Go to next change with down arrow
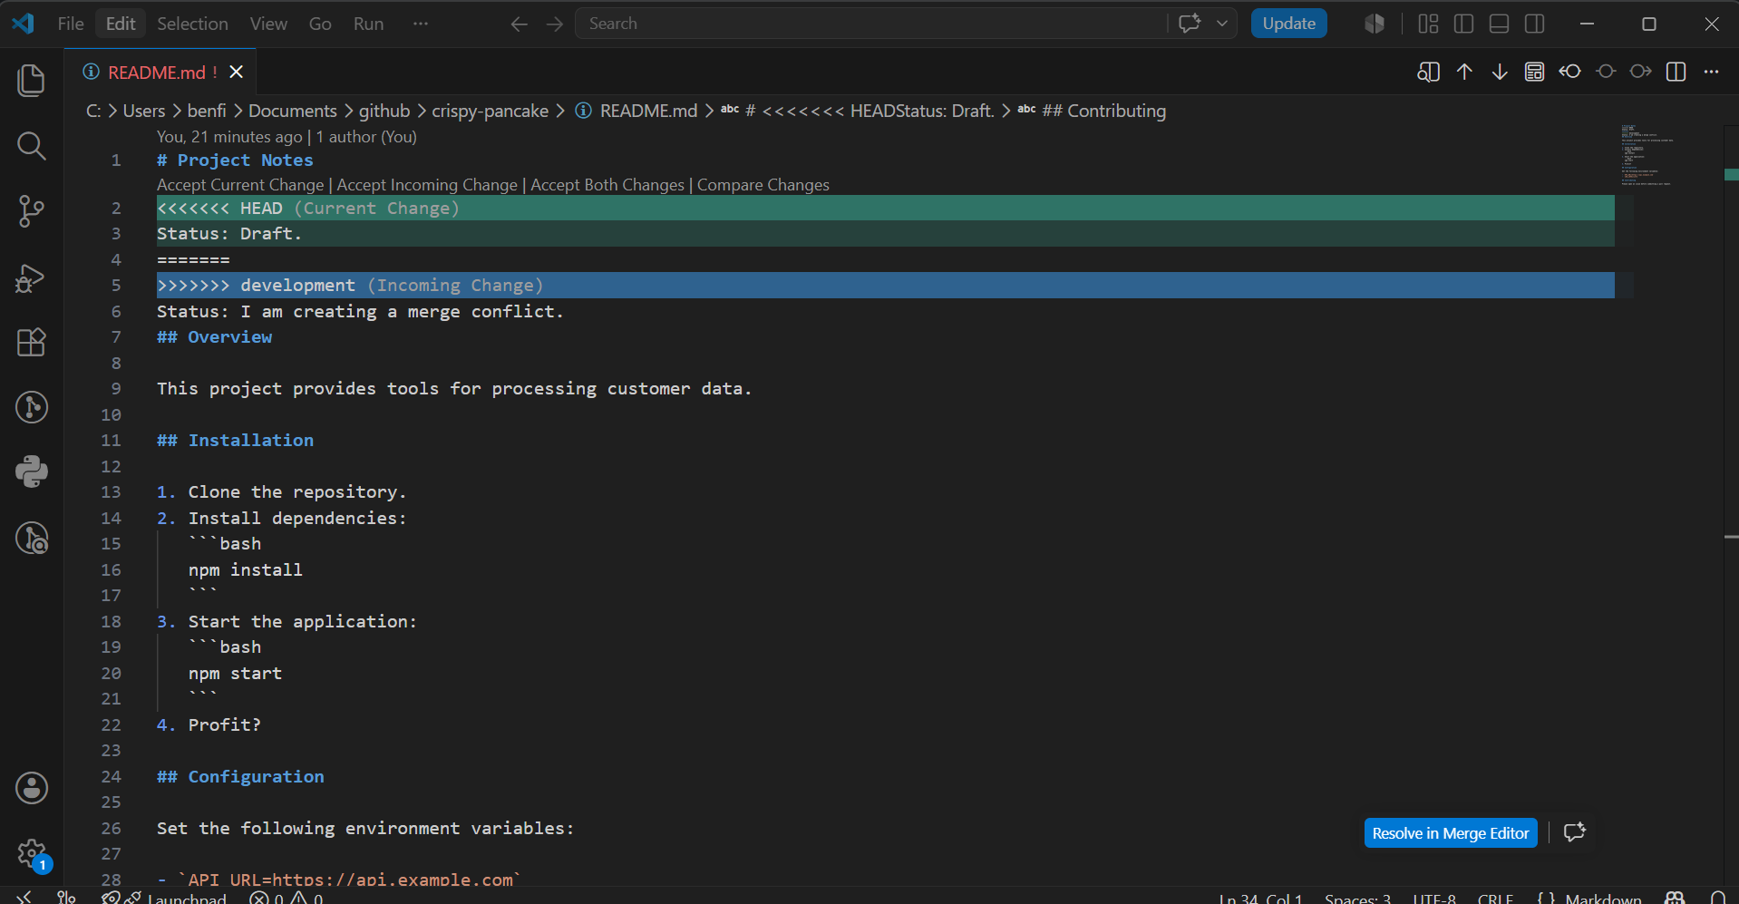 [x=1500, y=72]
